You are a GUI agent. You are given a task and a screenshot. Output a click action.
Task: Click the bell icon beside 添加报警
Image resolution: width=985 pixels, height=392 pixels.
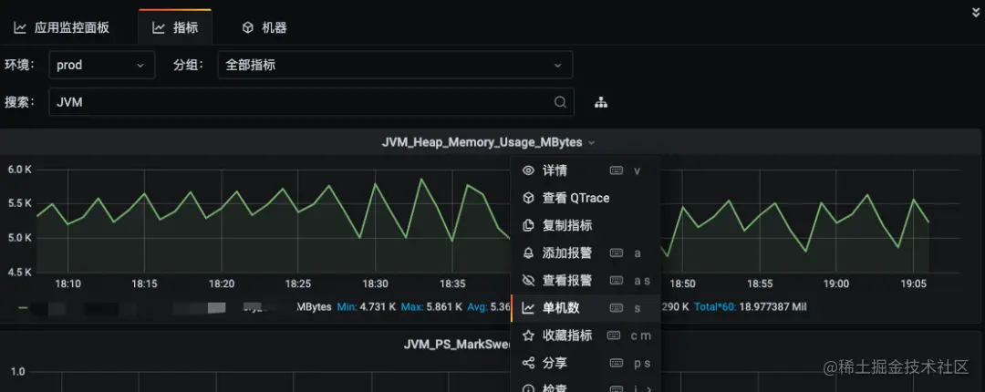(x=528, y=253)
